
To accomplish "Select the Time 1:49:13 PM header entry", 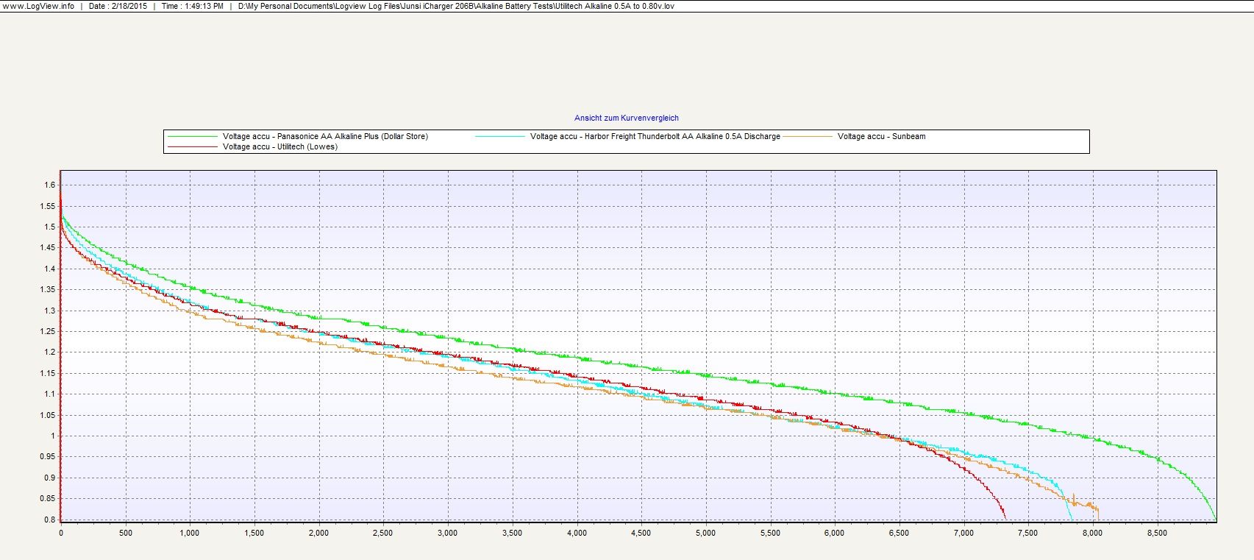I will coord(192,6).
